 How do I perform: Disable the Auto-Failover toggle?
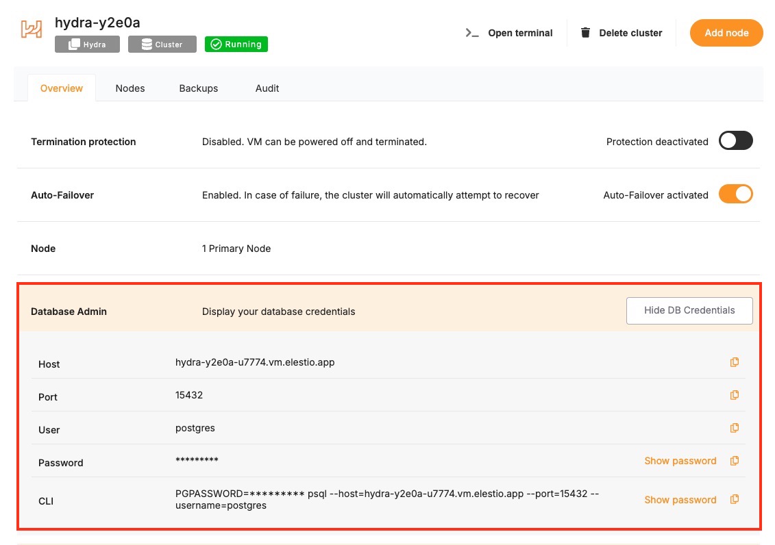pos(735,194)
